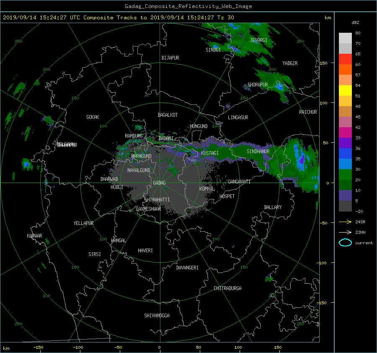The image size is (377, 353).
Task: Select the BAGALKOT city label
Action: click(x=168, y=115)
